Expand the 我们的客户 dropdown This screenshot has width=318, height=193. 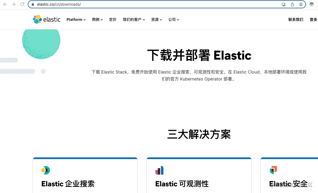point(134,20)
